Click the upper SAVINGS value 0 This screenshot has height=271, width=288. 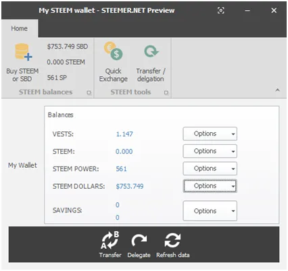[x=118, y=205]
